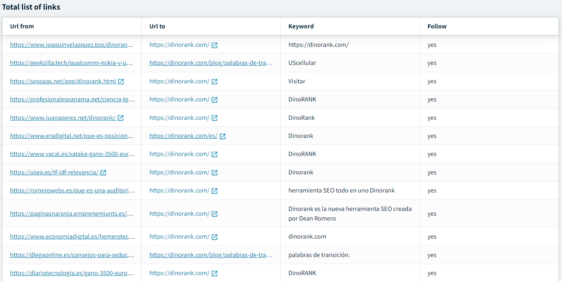This screenshot has height=281, width=562.
Task: Open external-link icon beside dinorank.com/es/
Action: (x=223, y=136)
